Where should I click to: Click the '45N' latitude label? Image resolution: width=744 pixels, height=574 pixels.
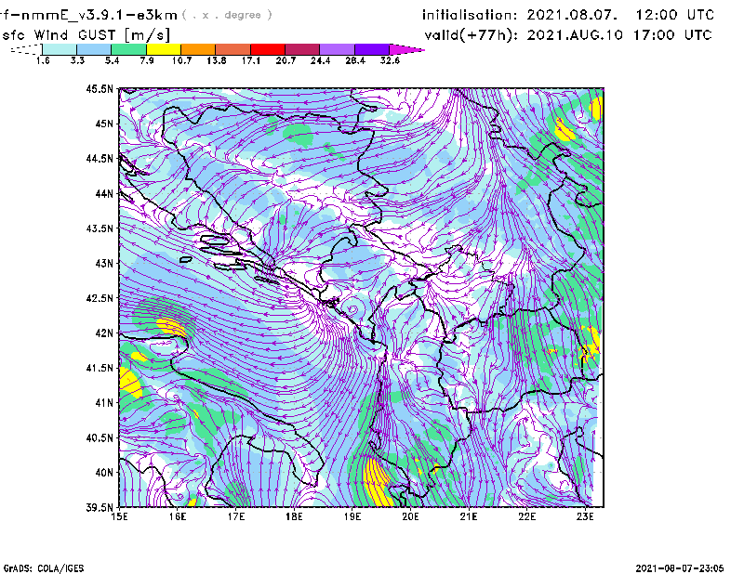point(104,124)
